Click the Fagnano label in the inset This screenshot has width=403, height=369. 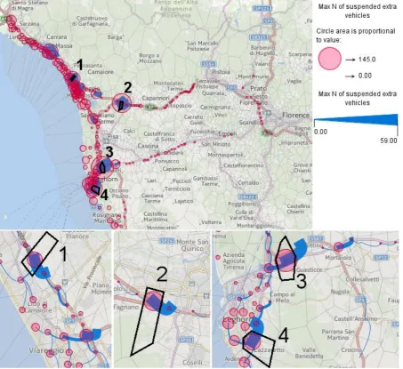tap(126, 308)
